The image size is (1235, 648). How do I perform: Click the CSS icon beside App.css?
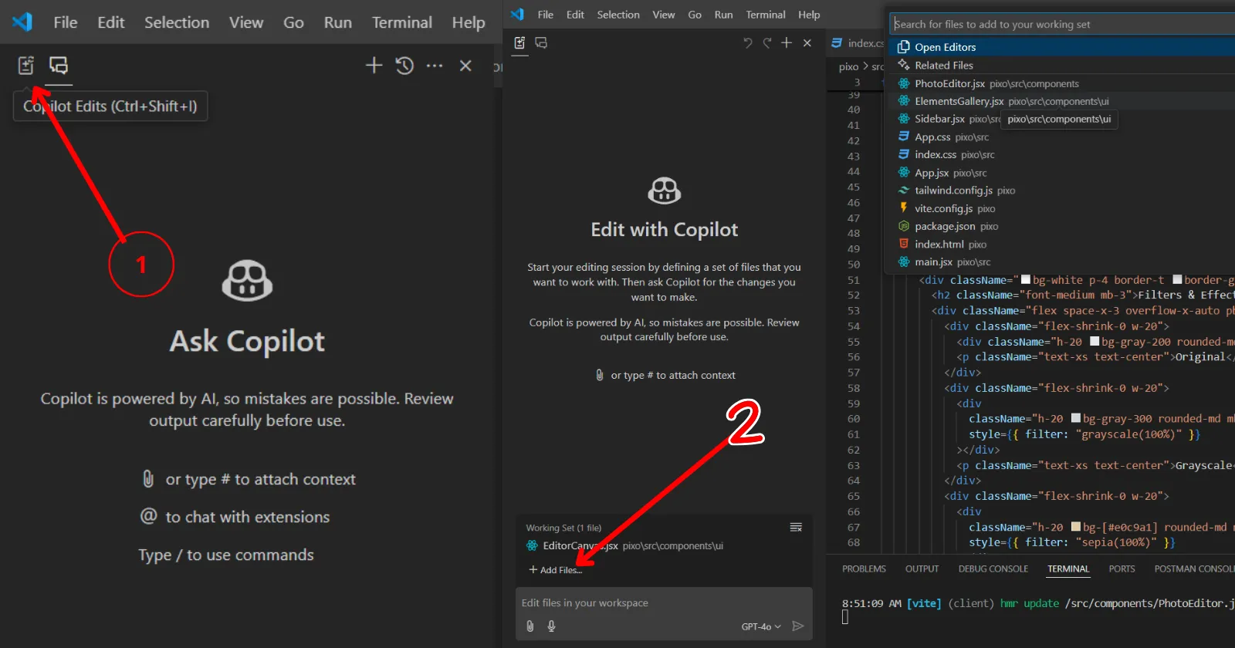click(903, 137)
